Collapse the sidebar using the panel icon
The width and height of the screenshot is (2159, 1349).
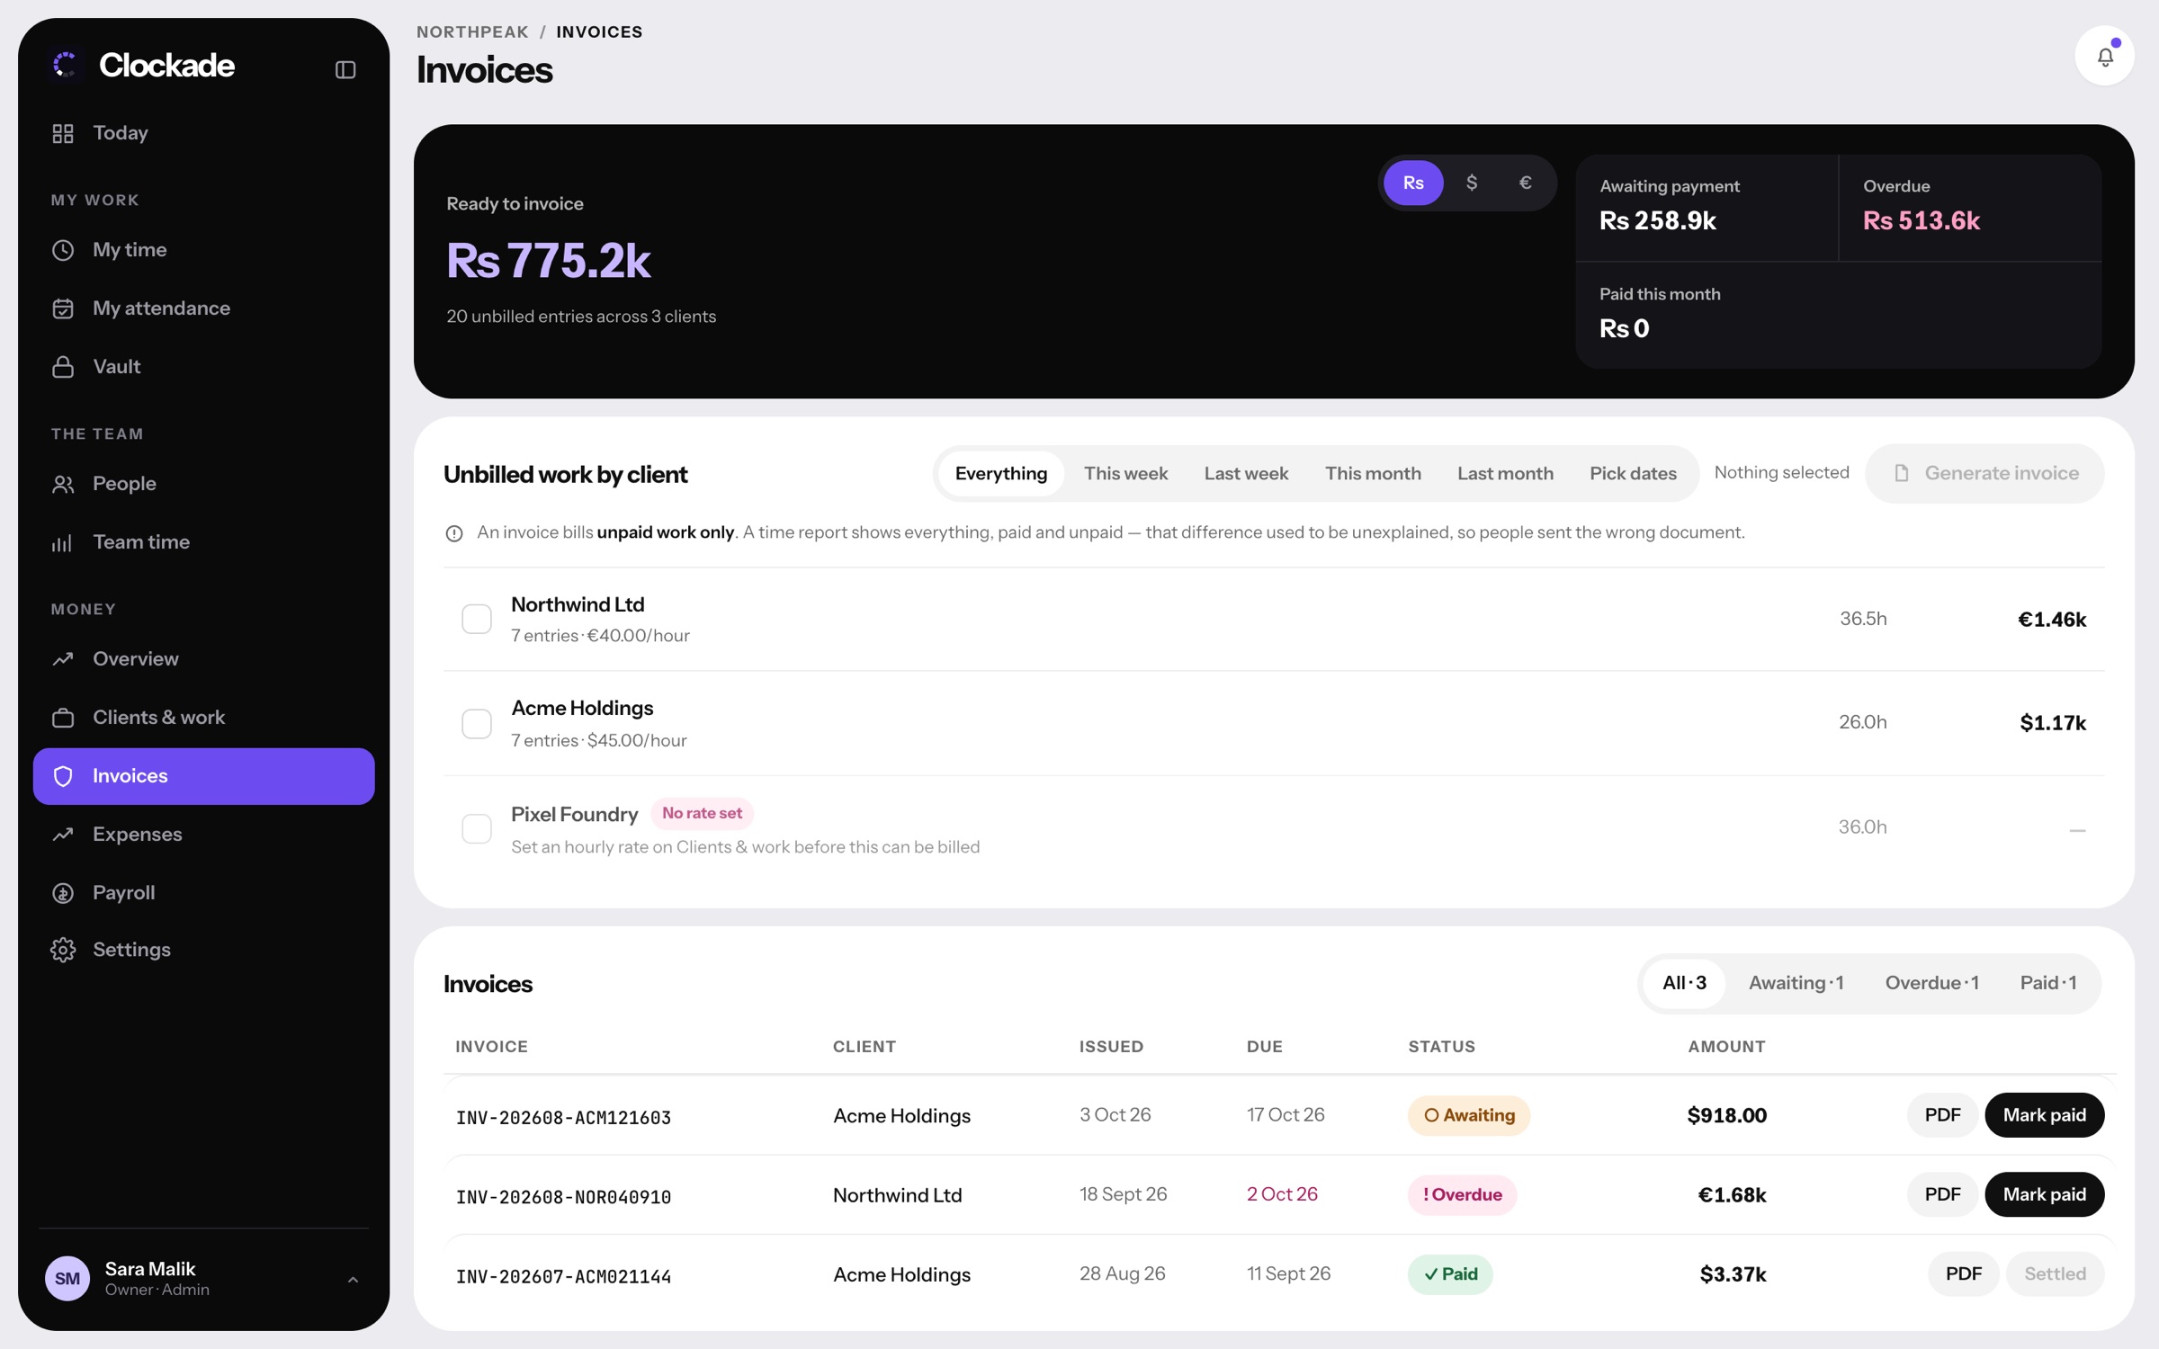345,69
